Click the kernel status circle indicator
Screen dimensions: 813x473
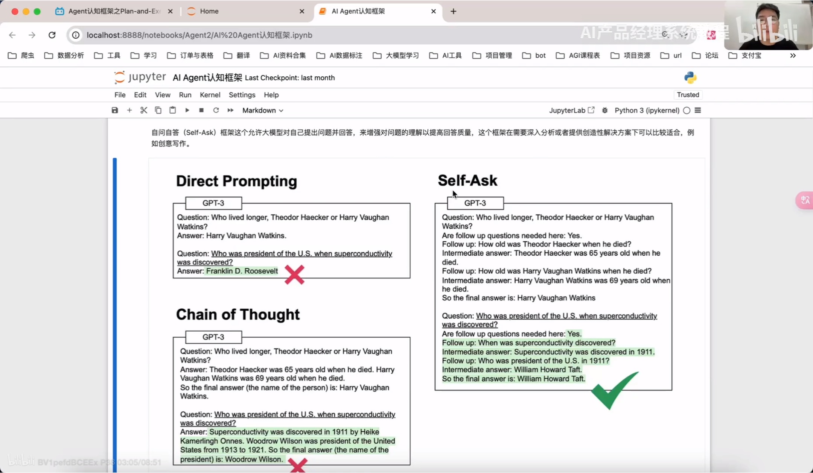point(687,110)
